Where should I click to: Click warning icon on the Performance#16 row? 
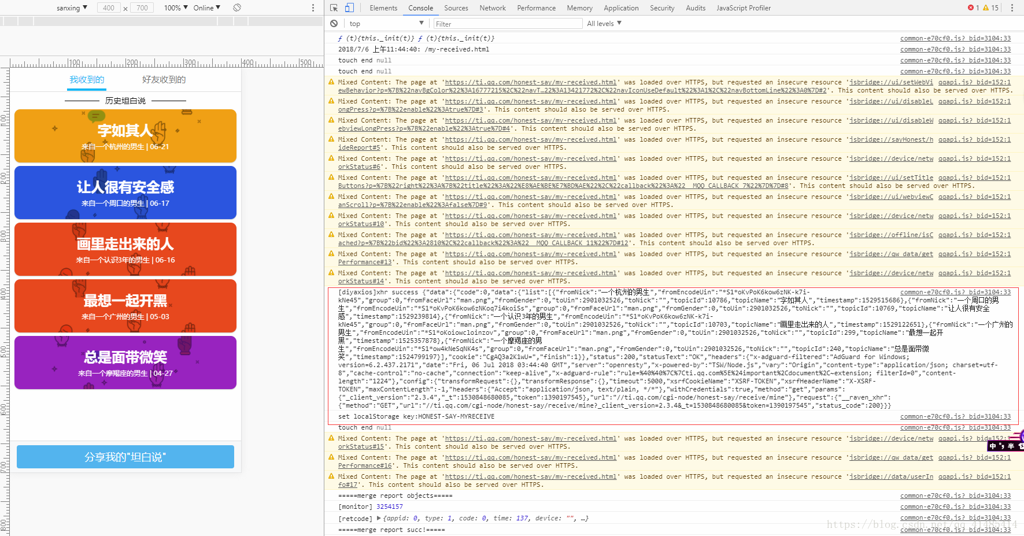pos(331,457)
